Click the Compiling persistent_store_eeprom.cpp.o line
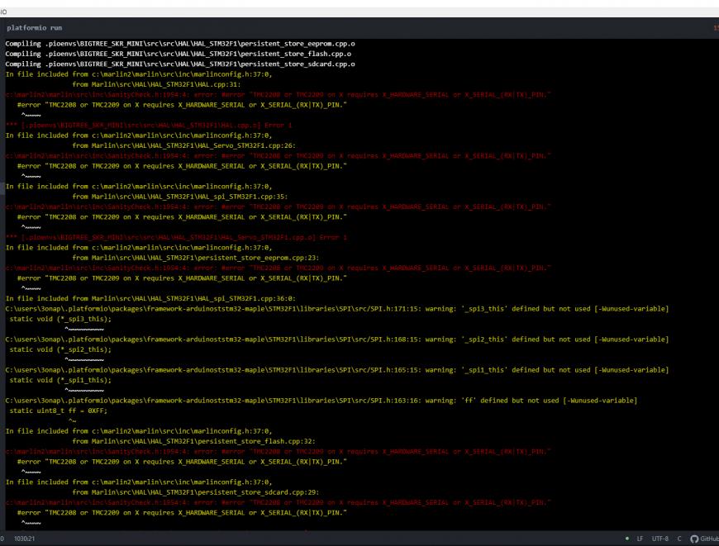Screen dimensions: 719x546 click(x=180, y=43)
